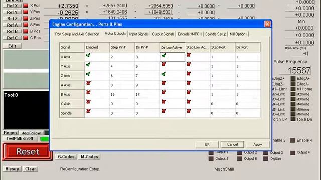Click red LED next to Ref C

pyautogui.click(x=26, y=38)
